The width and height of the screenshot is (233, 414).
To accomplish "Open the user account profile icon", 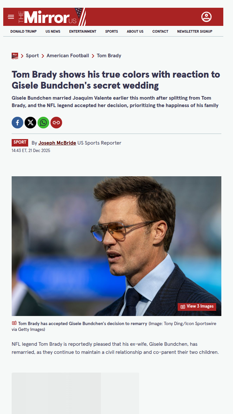I will click(x=206, y=17).
